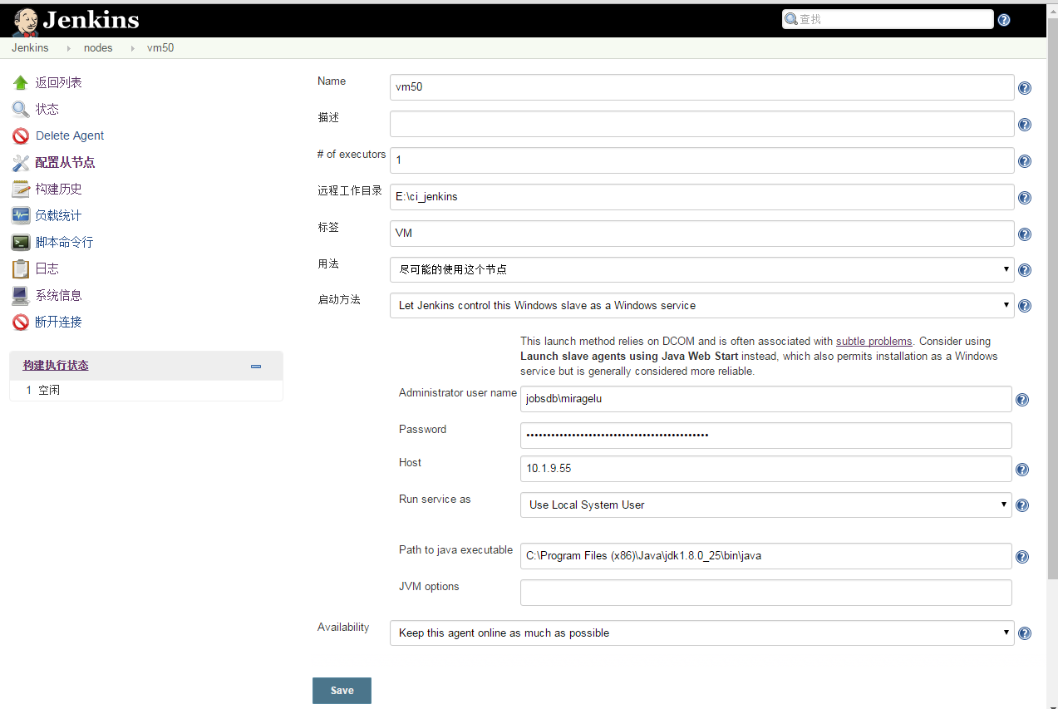Open help for Run service as

[1022, 505]
